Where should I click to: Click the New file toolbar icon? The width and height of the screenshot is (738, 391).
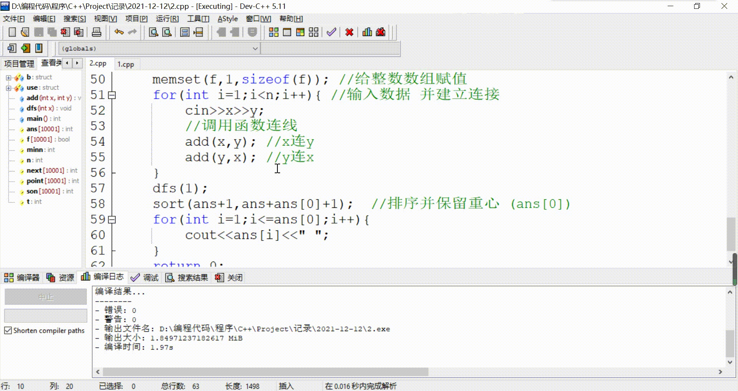pyautogui.click(x=12, y=32)
